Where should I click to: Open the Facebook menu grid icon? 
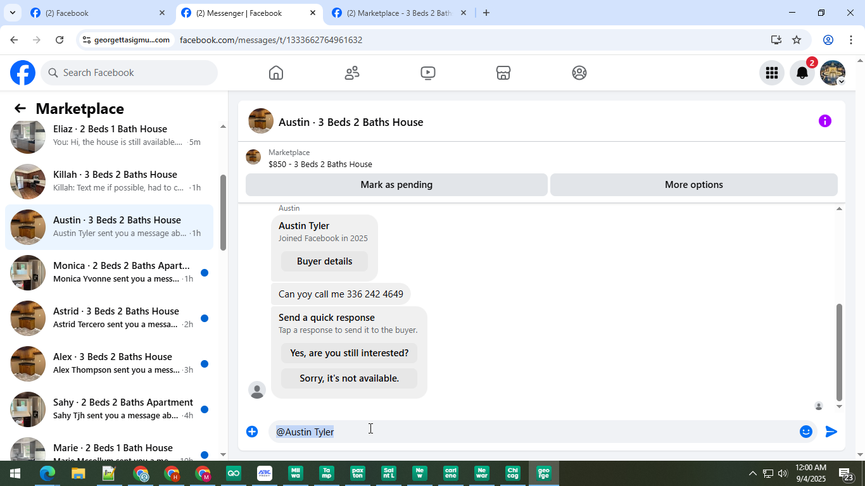[771, 73]
